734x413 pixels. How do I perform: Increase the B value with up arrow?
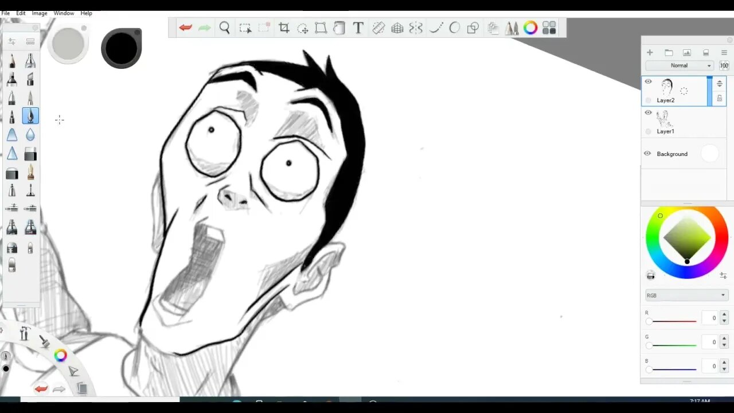point(724,363)
